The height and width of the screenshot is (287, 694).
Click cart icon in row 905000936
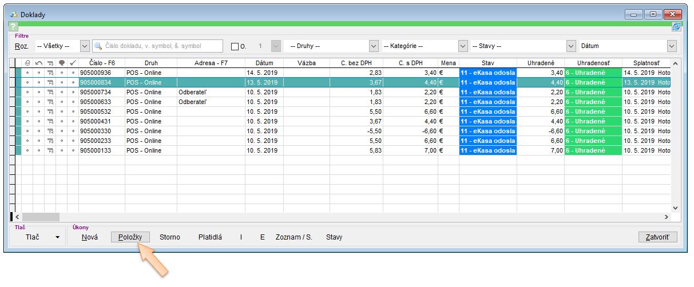pos(50,73)
